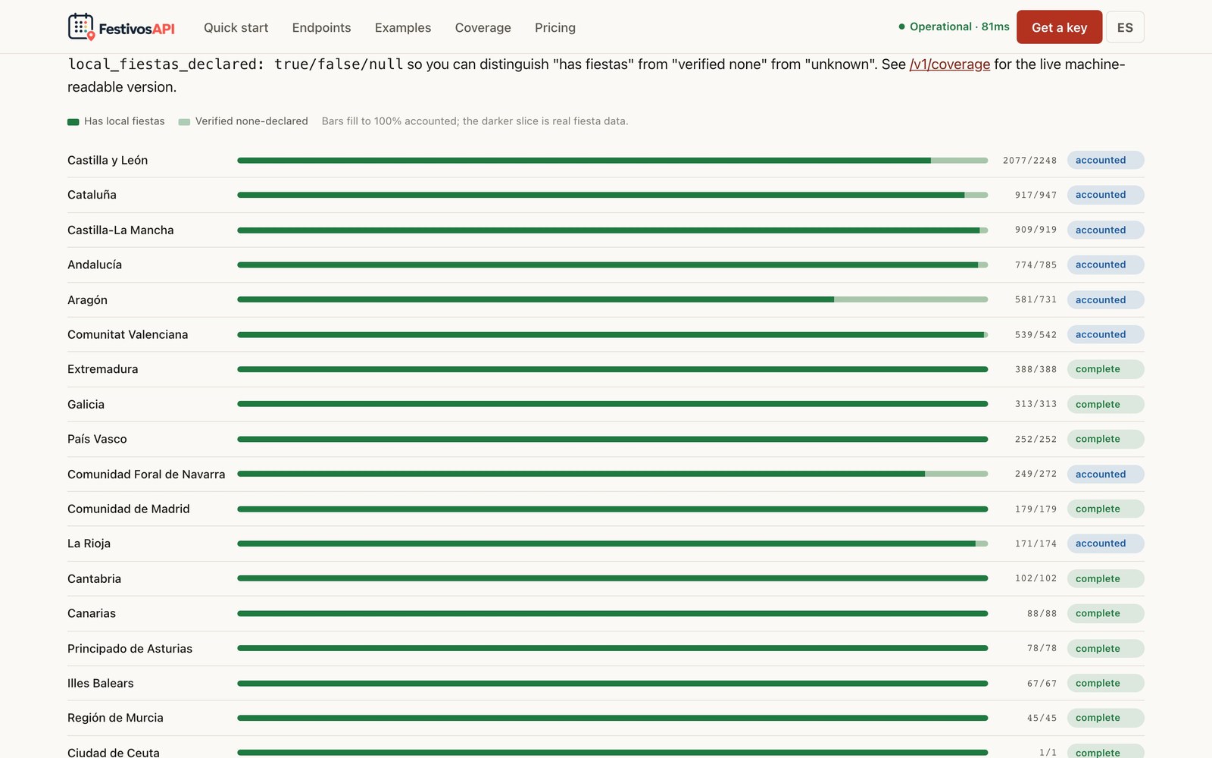
Task: Click the FestivosAPI brand name
Action: (x=136, y=29)
